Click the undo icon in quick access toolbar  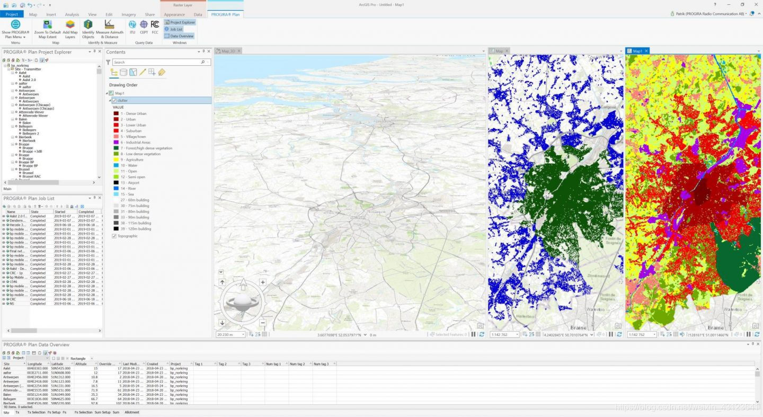pyautogui.click(x=31, y=5)
